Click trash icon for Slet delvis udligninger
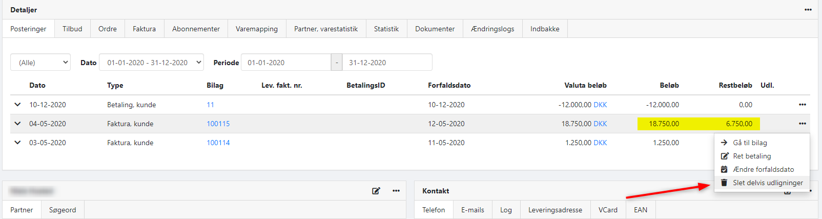 [x=724, y=183]
